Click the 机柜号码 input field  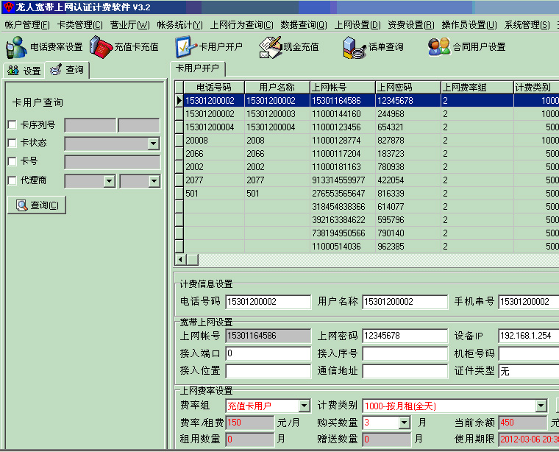pyautogui.click(x=529, y=353)
